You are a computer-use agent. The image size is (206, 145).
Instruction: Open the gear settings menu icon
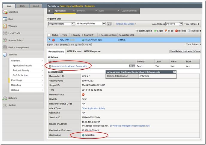(x=50, y=11)
